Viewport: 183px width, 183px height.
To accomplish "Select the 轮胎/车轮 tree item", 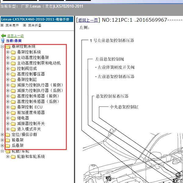I will [x=20, y=151].
